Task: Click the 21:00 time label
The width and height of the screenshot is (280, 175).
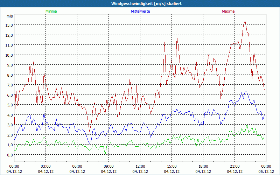Action: coord(234,167)
